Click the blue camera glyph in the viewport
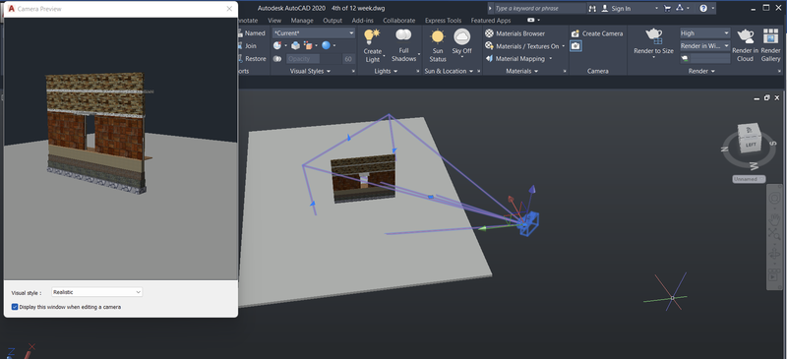Screen dimensions: 787x359 click(528, 224)
